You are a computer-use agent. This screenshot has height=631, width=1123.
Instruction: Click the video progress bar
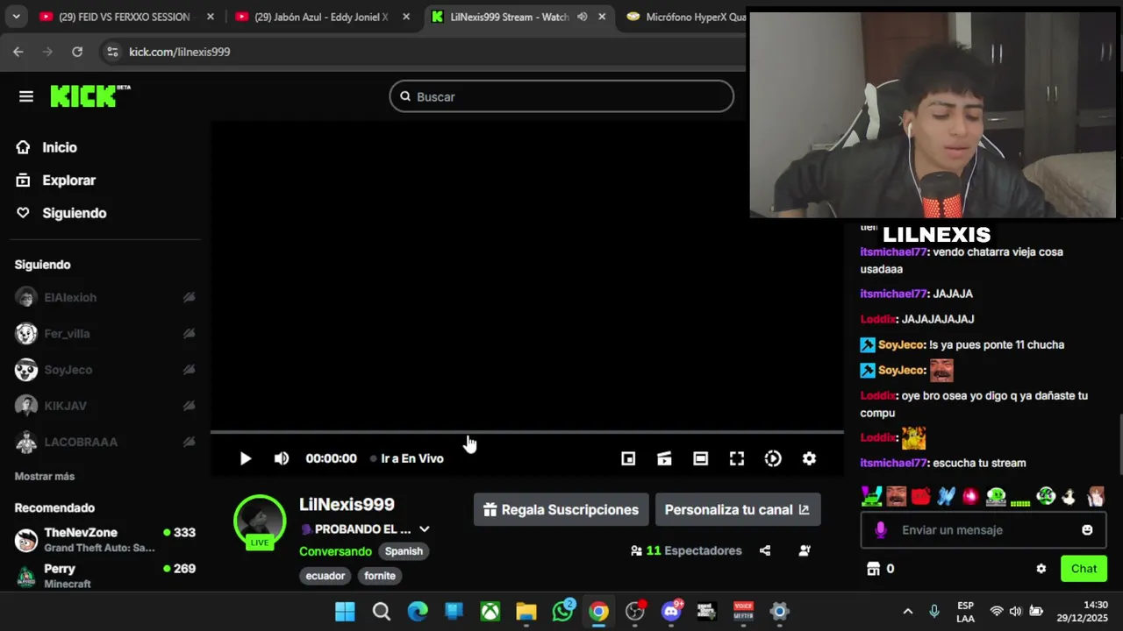click(526, 432)
